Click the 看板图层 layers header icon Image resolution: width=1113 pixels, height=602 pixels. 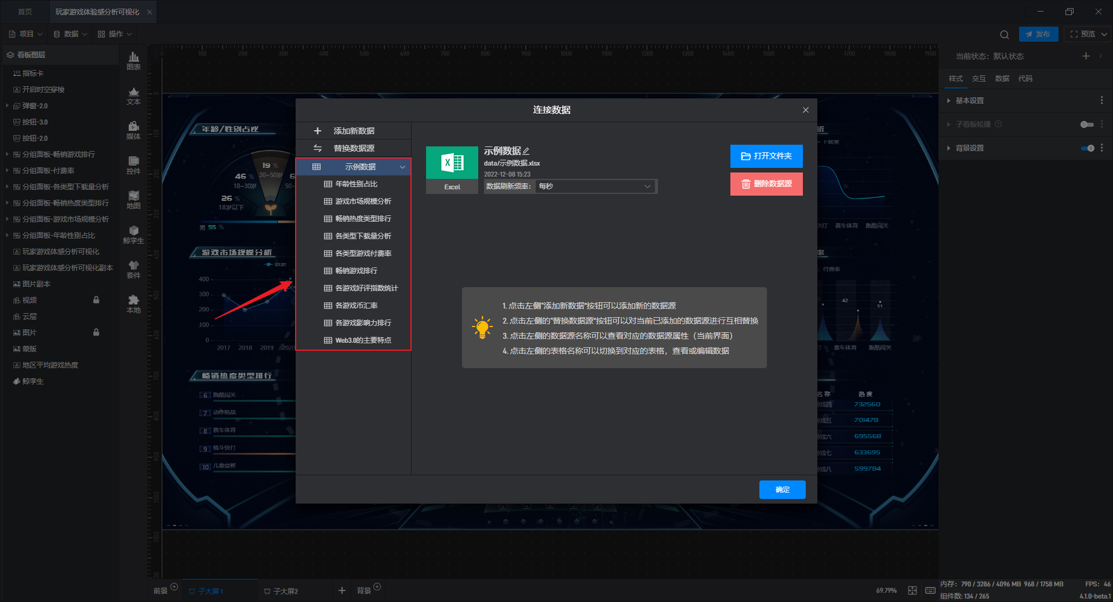(x=10, y=55)
